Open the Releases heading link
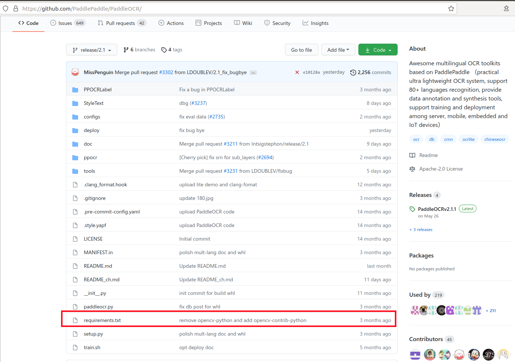Viewport: 515px width, 362px height. pyautogui.click(x=425, y=195)
